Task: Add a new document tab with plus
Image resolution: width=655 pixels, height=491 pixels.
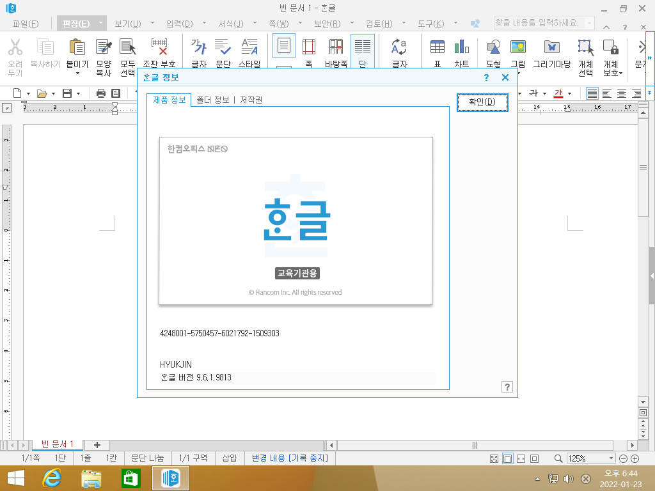Action: click(97, 445)
